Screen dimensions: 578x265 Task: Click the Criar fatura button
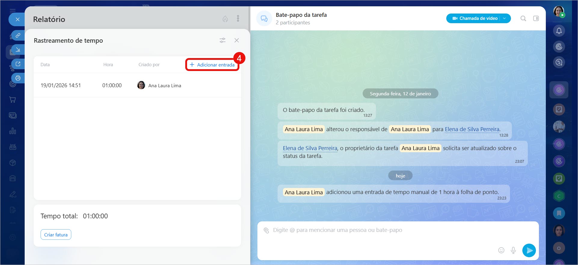[56, 235]
